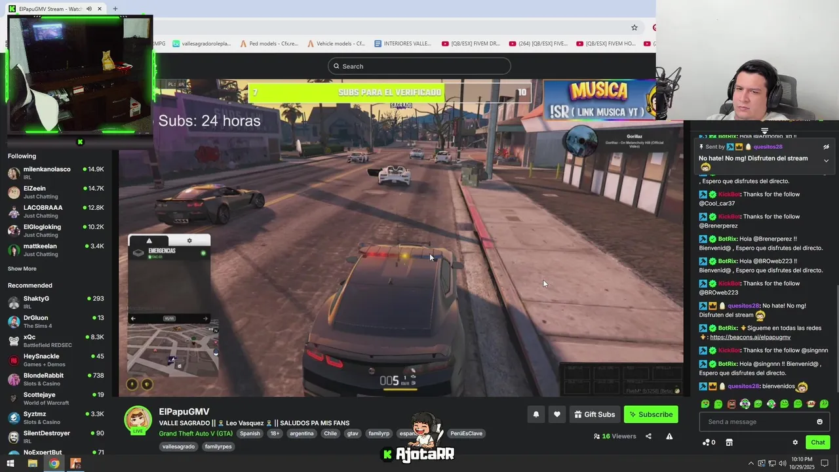Open ElZeein channel in sidebar
Screen dimensions: 839x472
(56, 193)
